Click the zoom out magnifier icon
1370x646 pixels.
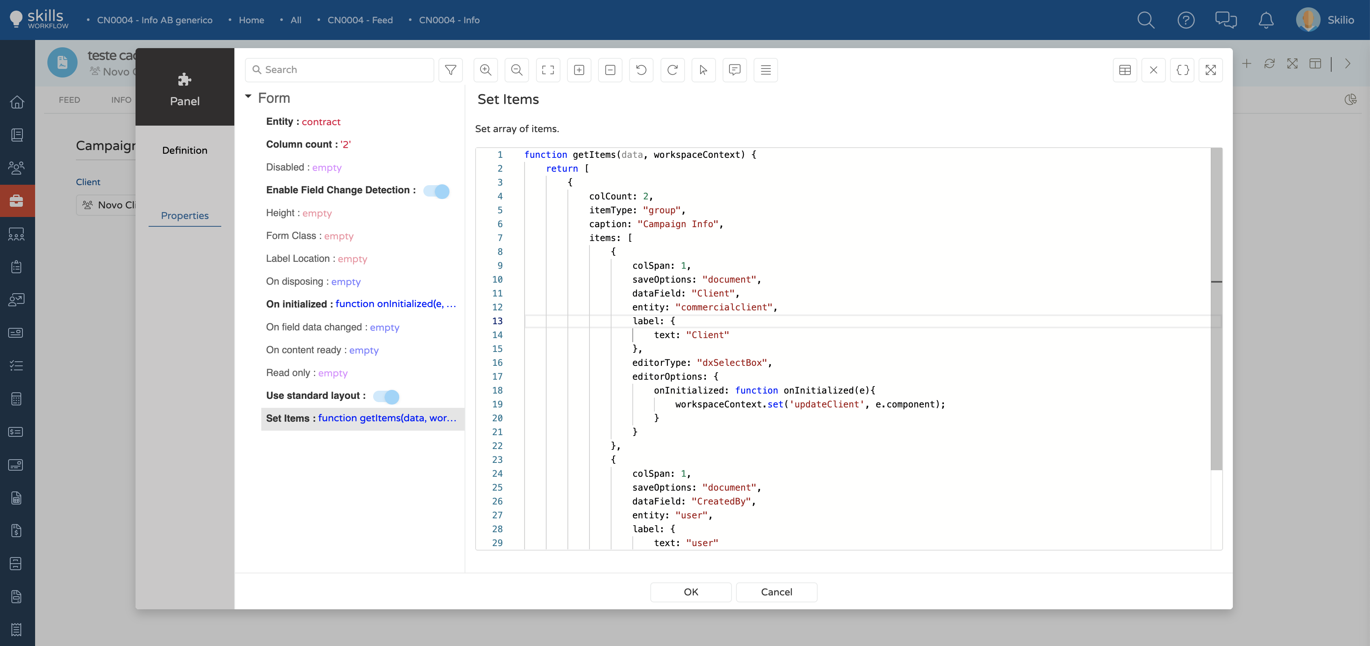(516, 70)
